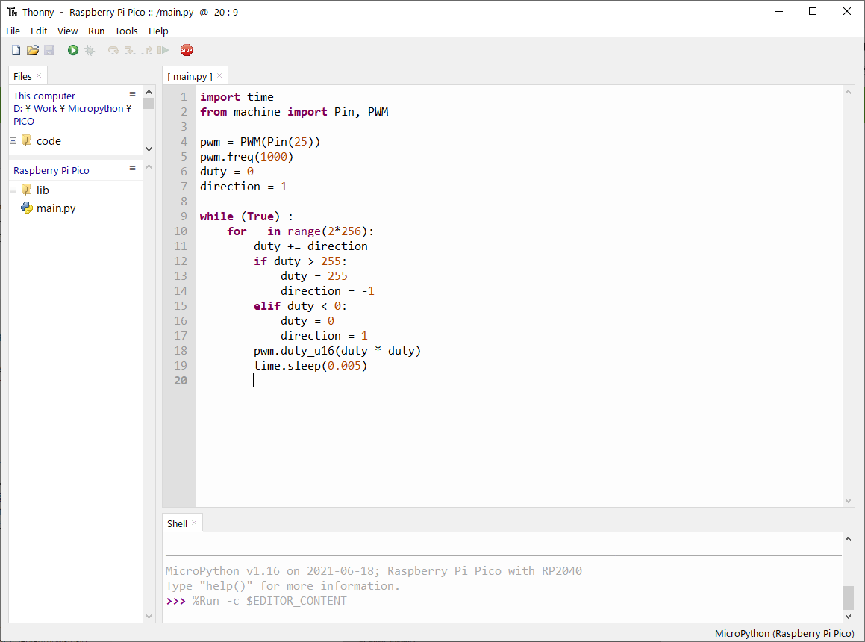Expand the lib folder on Raspberry Pi Pico
This screenshot has height=642, width=865.
click(12, 190)
